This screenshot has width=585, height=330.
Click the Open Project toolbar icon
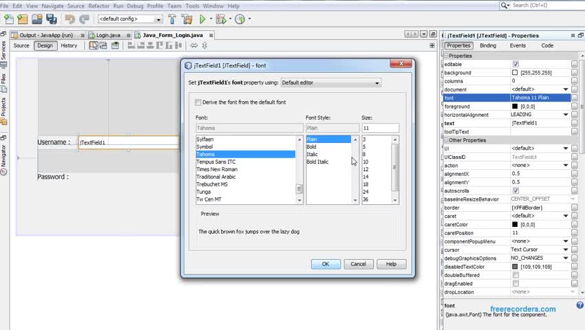37,19
